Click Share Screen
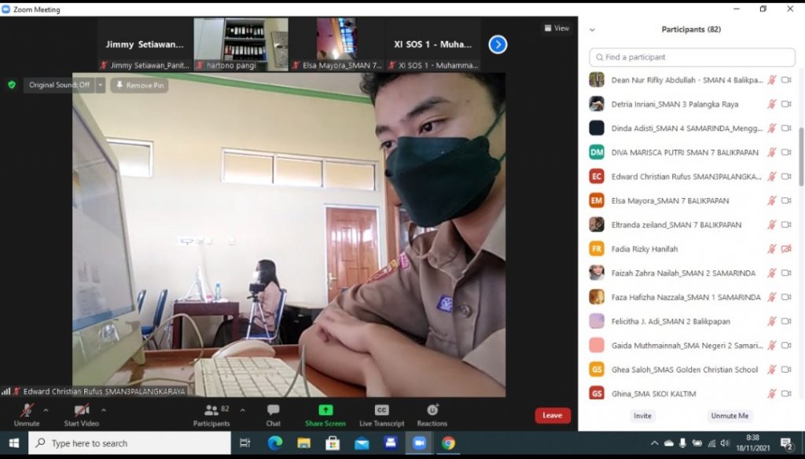 tap(325, 415)
